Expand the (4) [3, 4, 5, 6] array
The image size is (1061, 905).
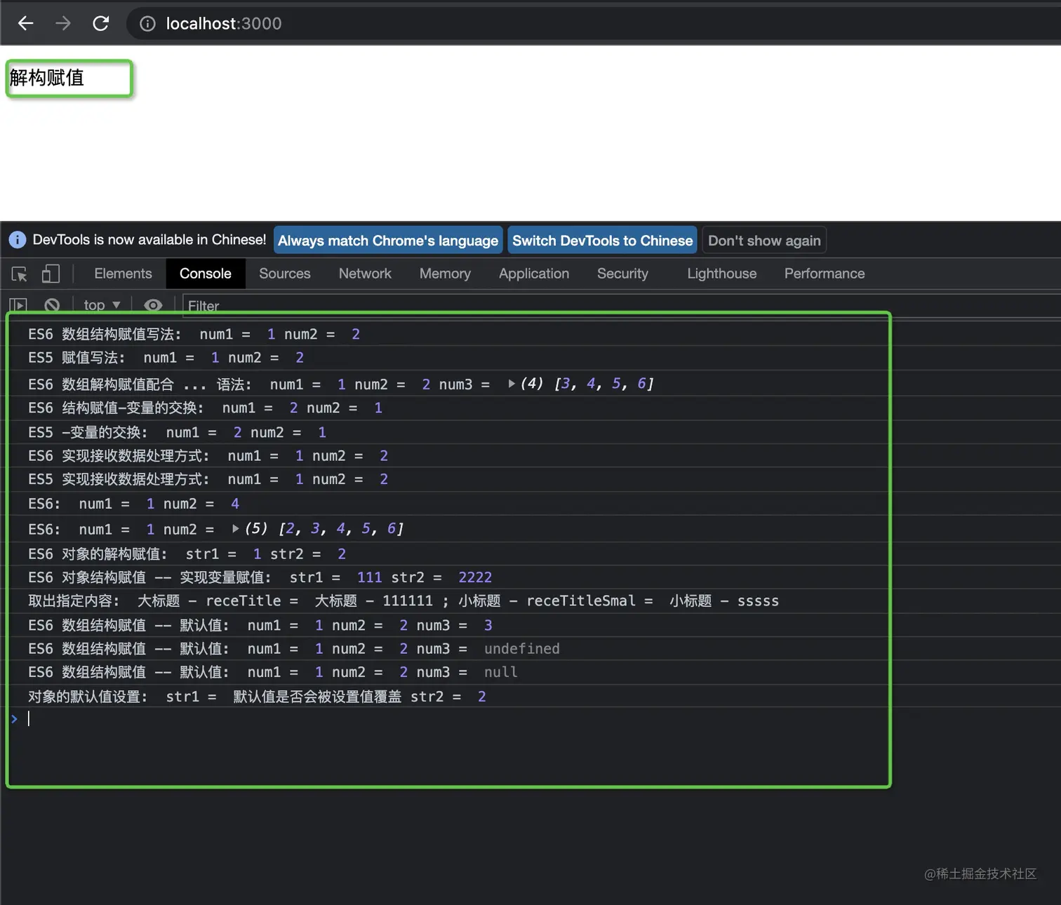512,384
